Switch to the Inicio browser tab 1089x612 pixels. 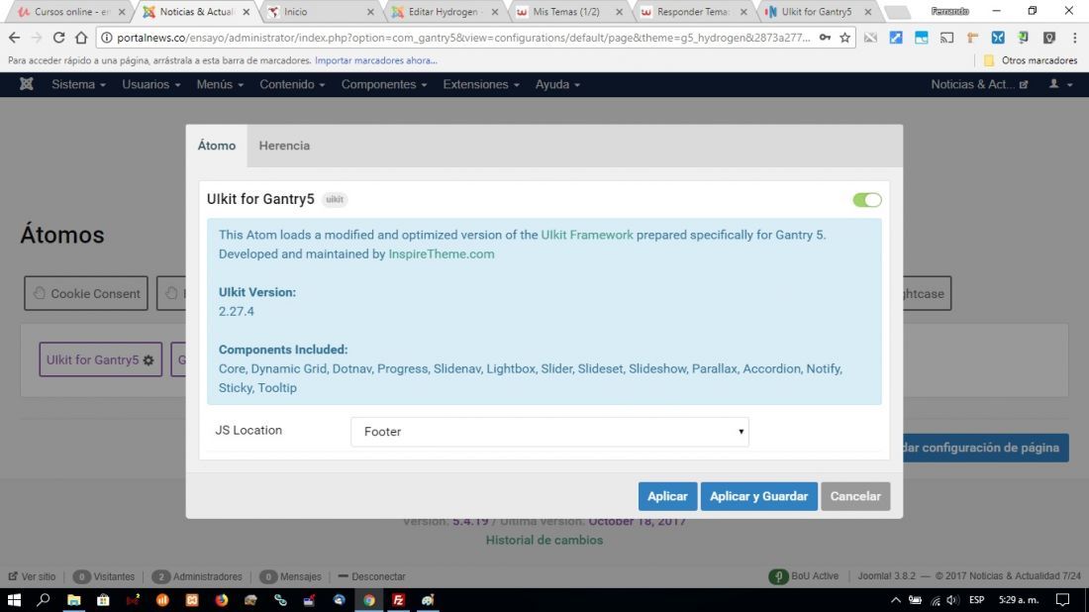[320, 12]
